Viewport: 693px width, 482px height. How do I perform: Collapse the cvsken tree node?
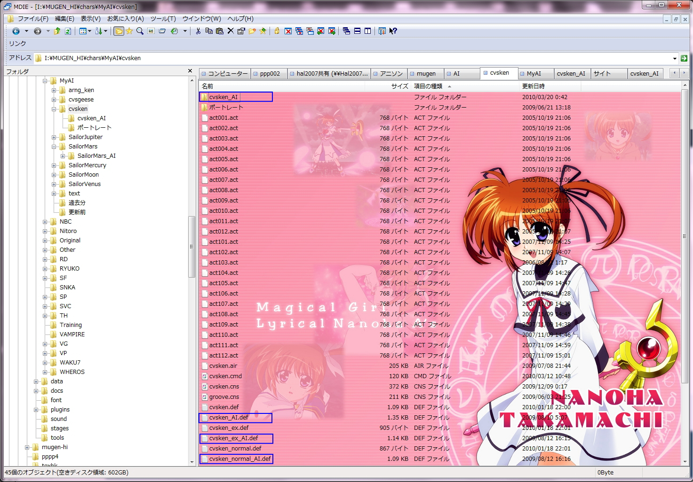click(x=54, y=109)
